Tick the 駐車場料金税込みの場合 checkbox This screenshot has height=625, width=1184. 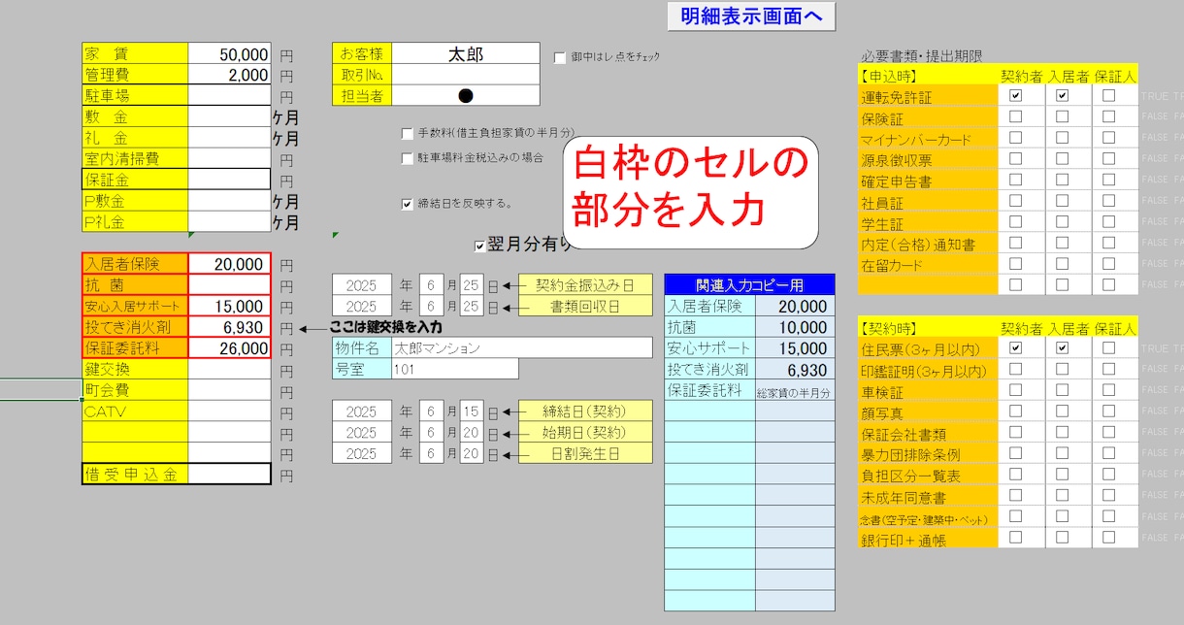(x=408, y=157)
